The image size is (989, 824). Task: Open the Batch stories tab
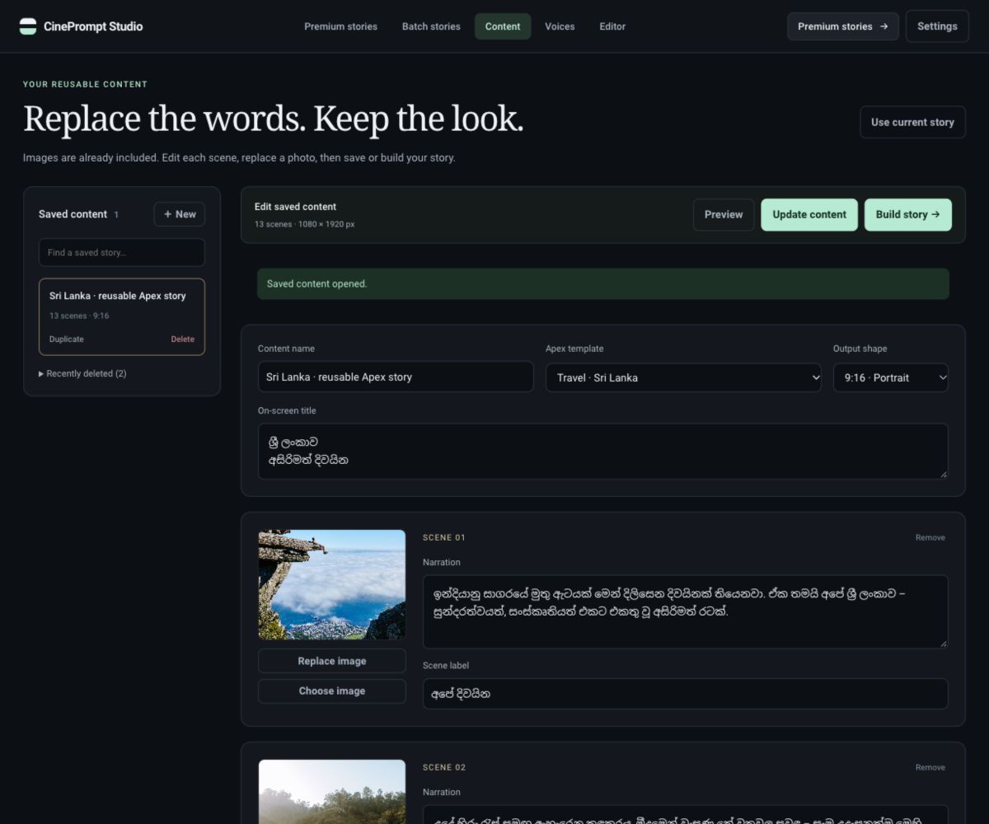coord(431,26)
